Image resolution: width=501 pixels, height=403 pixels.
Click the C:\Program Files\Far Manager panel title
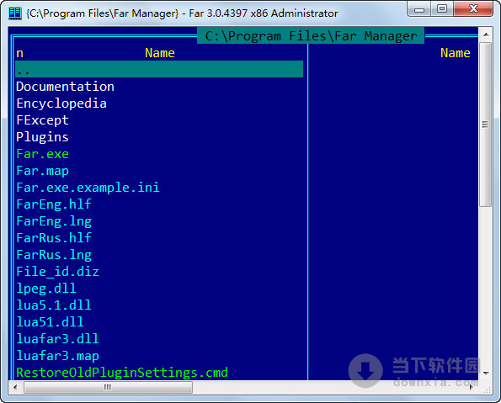[311, 36]
